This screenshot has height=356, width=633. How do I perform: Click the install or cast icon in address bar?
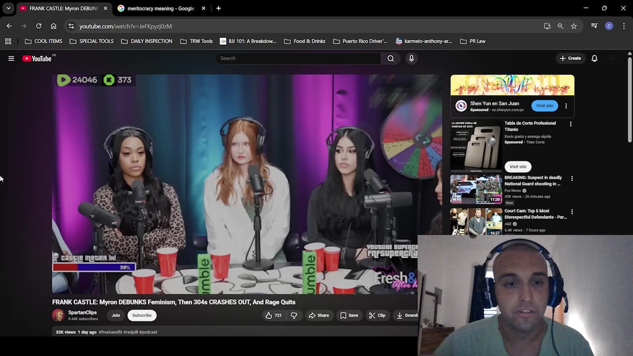pyautogui.click(x=547, y=26)
